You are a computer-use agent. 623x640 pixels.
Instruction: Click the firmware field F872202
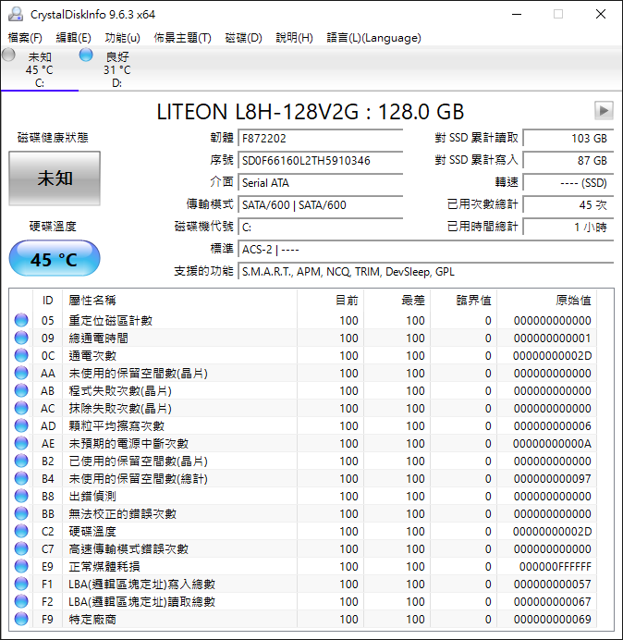321,138
